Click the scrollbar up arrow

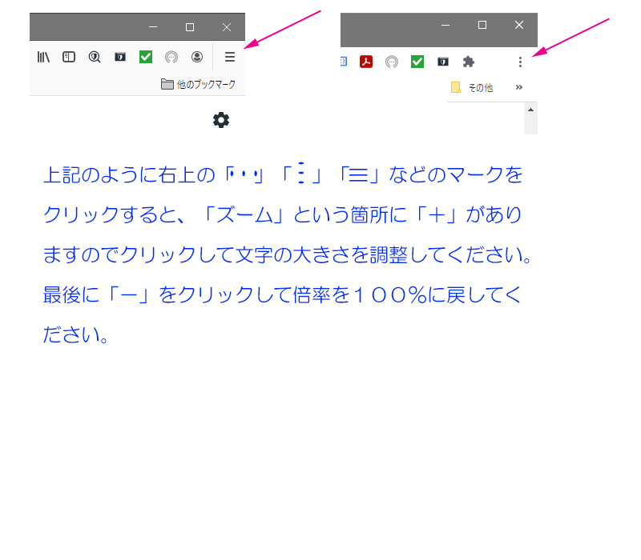(530, 109)
